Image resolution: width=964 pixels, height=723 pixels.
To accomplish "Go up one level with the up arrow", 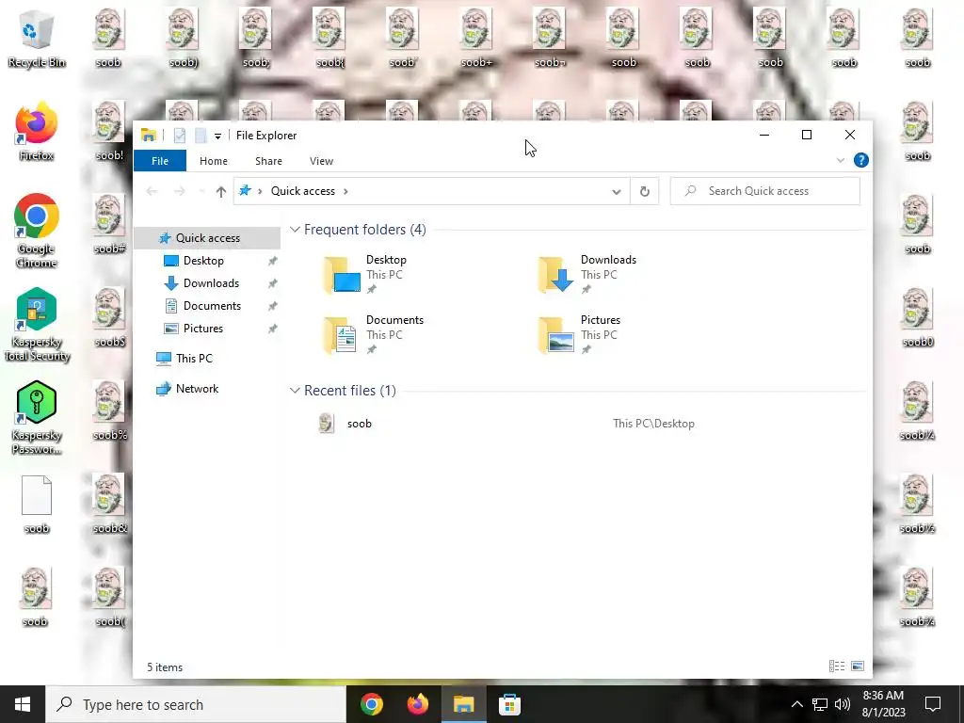I will (220, 191).
